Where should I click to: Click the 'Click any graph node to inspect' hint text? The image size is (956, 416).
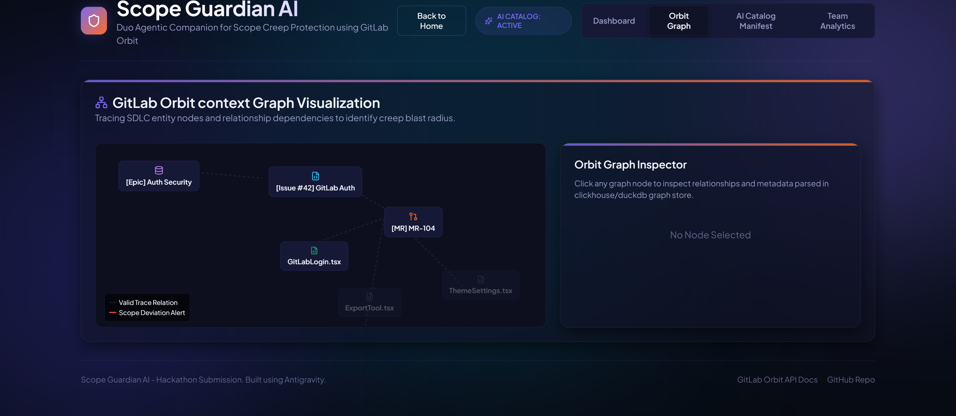[701, 189]
